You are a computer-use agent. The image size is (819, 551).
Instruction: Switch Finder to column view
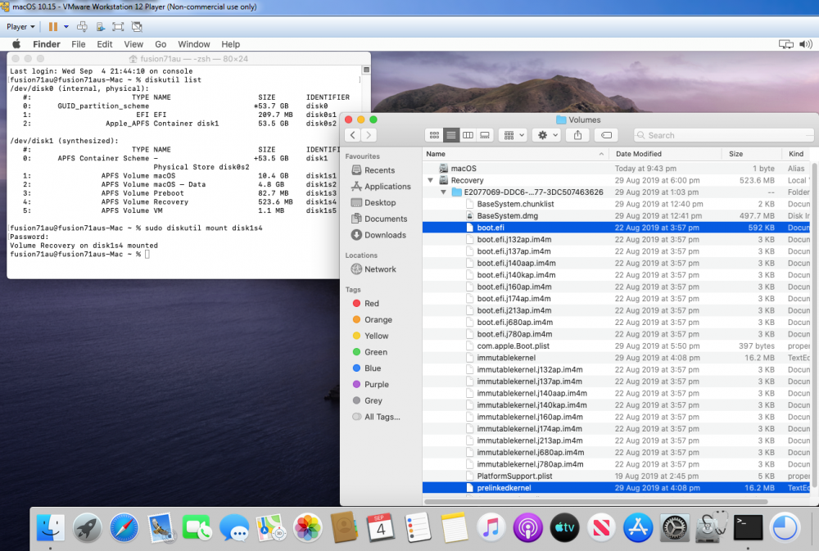click(468, 135)
